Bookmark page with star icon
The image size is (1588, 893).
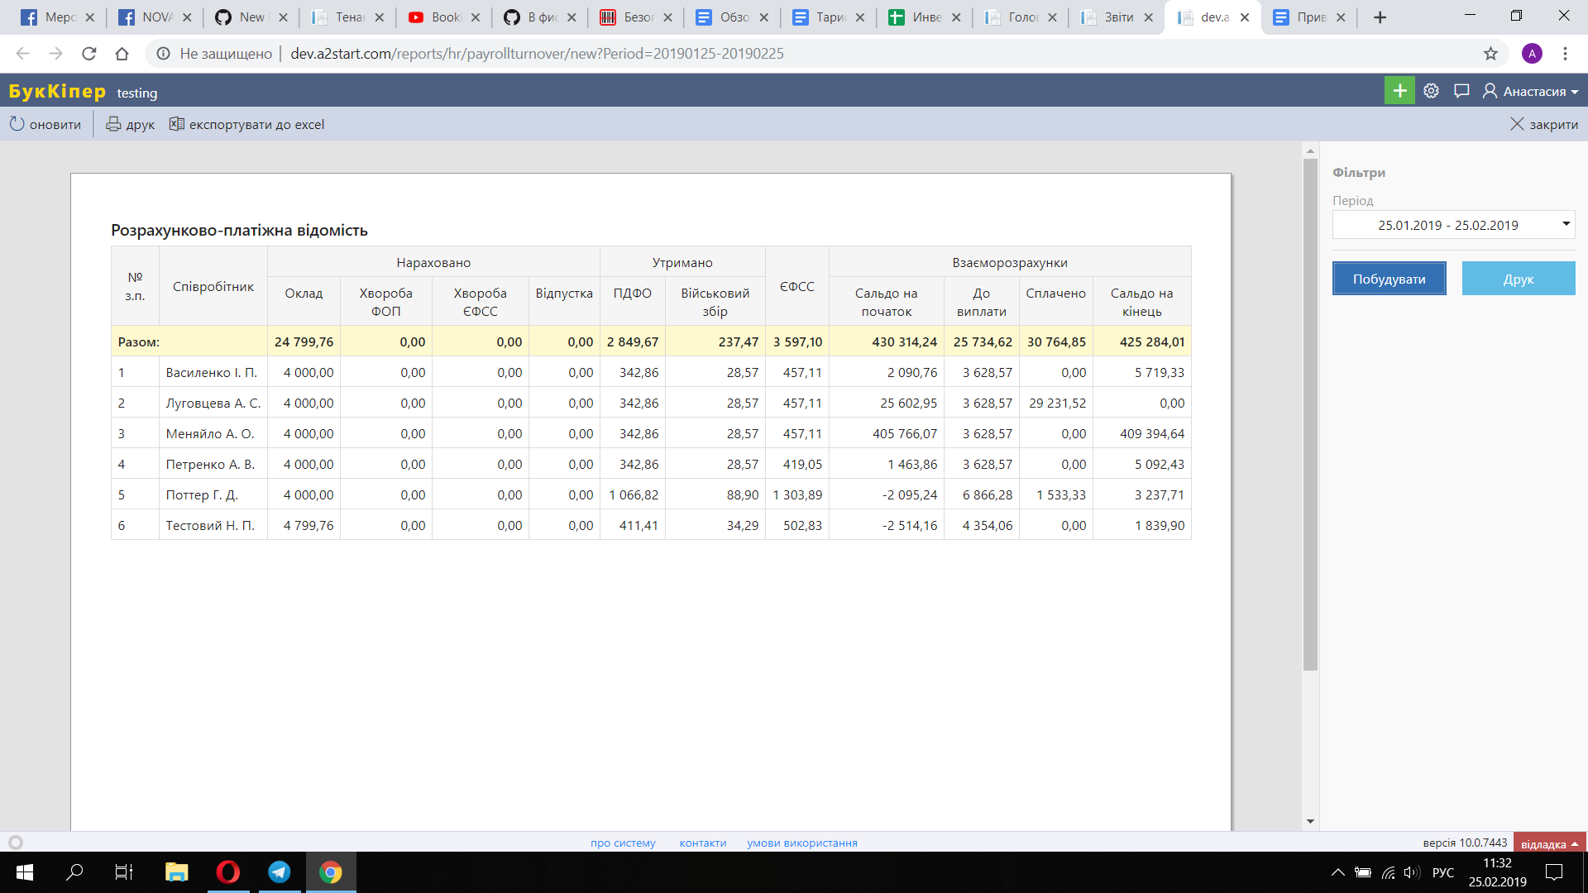pyautogui.click(x=1490, y=54)
